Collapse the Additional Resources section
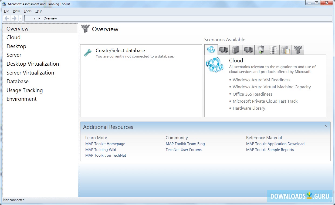Screen dimensions: 335x205 click(326, 126)
